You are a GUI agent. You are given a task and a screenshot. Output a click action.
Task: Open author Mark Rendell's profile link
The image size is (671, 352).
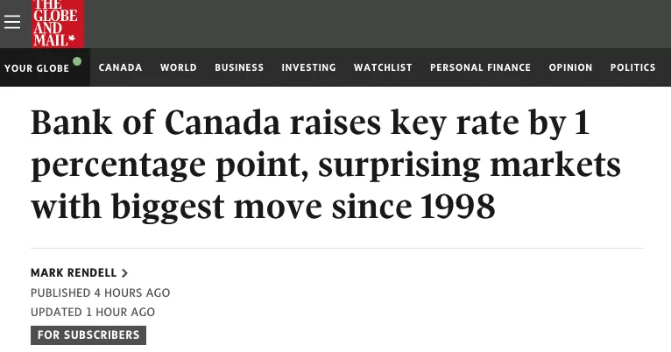74,273
